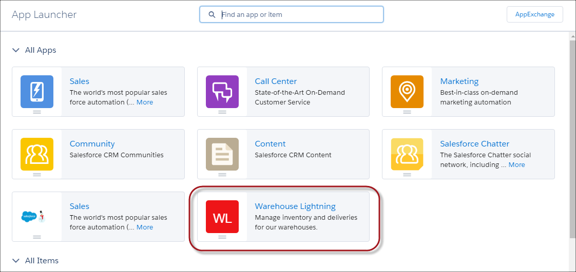This screenshot has height=272, width=576.
Task: Click the scrollbar up arrow
Action: click(x=572, y=36)
